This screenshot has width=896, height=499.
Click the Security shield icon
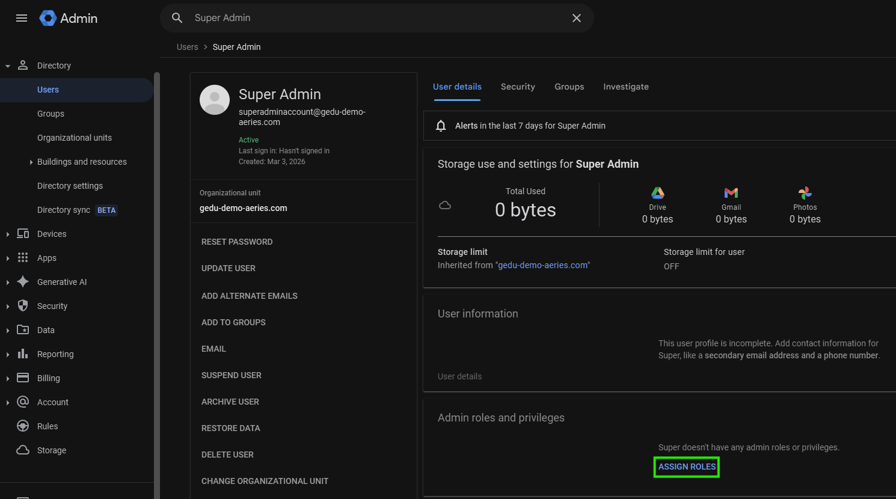23,305
